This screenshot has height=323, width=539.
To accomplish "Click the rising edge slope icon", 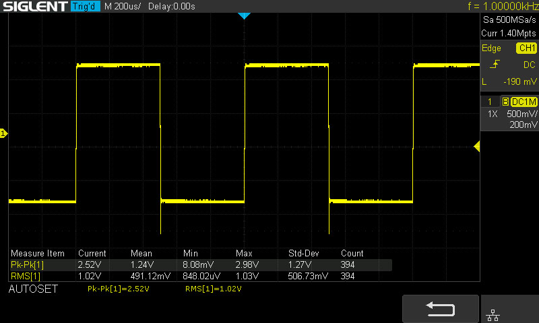I will pos(495,64).
